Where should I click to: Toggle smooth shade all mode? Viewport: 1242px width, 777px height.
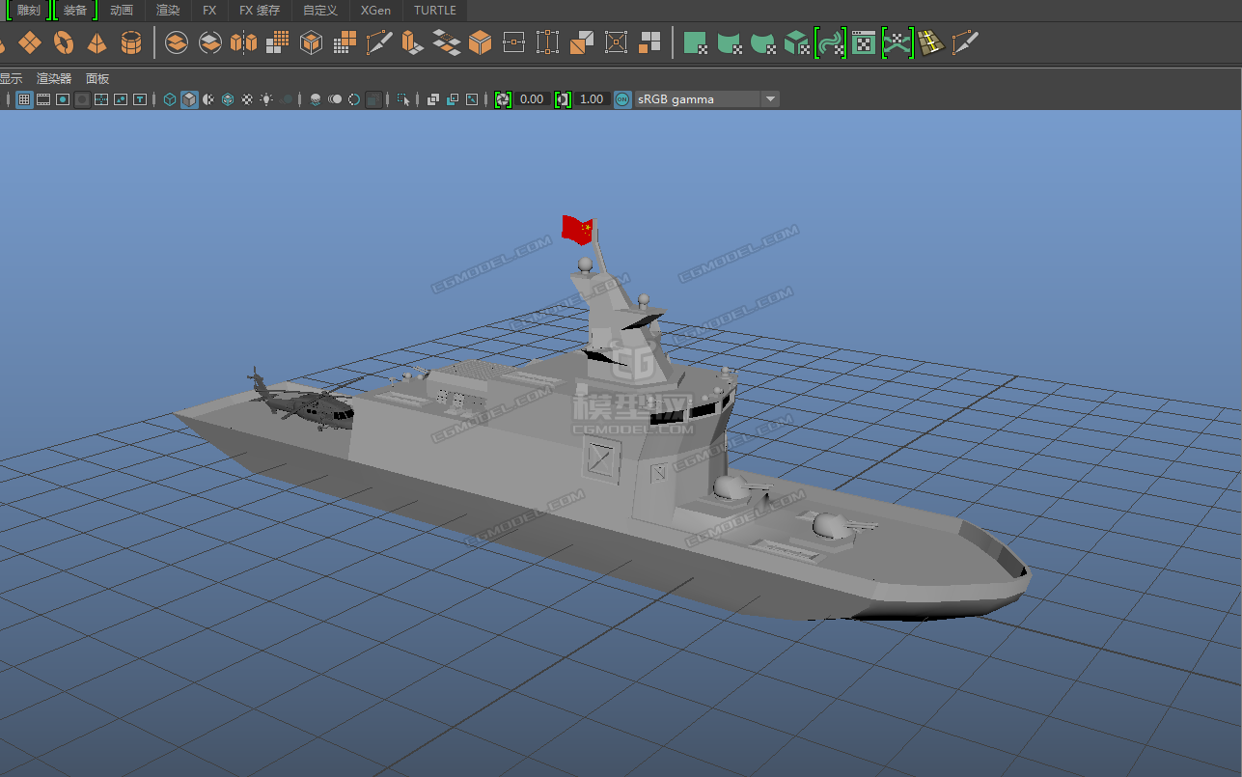(189, 99)
